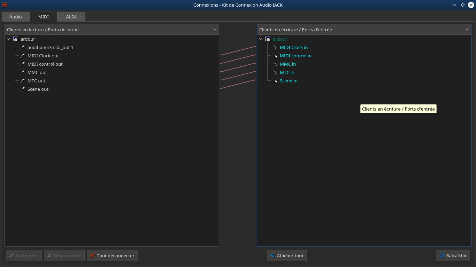Open the output ports header dropdown arrow

pyautogui.click(x=215, y=30)
